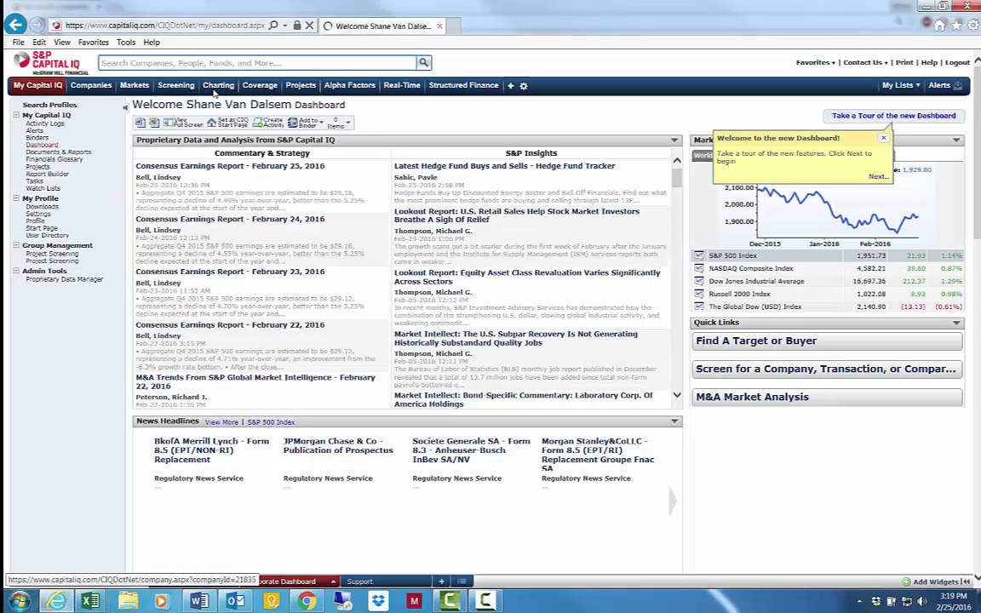Collapse My Profile tree node
The image size is (981, 613).
[x=16, y=198]
